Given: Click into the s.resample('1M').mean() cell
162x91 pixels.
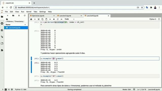Looking at the screenshot, I should point(99,76).
